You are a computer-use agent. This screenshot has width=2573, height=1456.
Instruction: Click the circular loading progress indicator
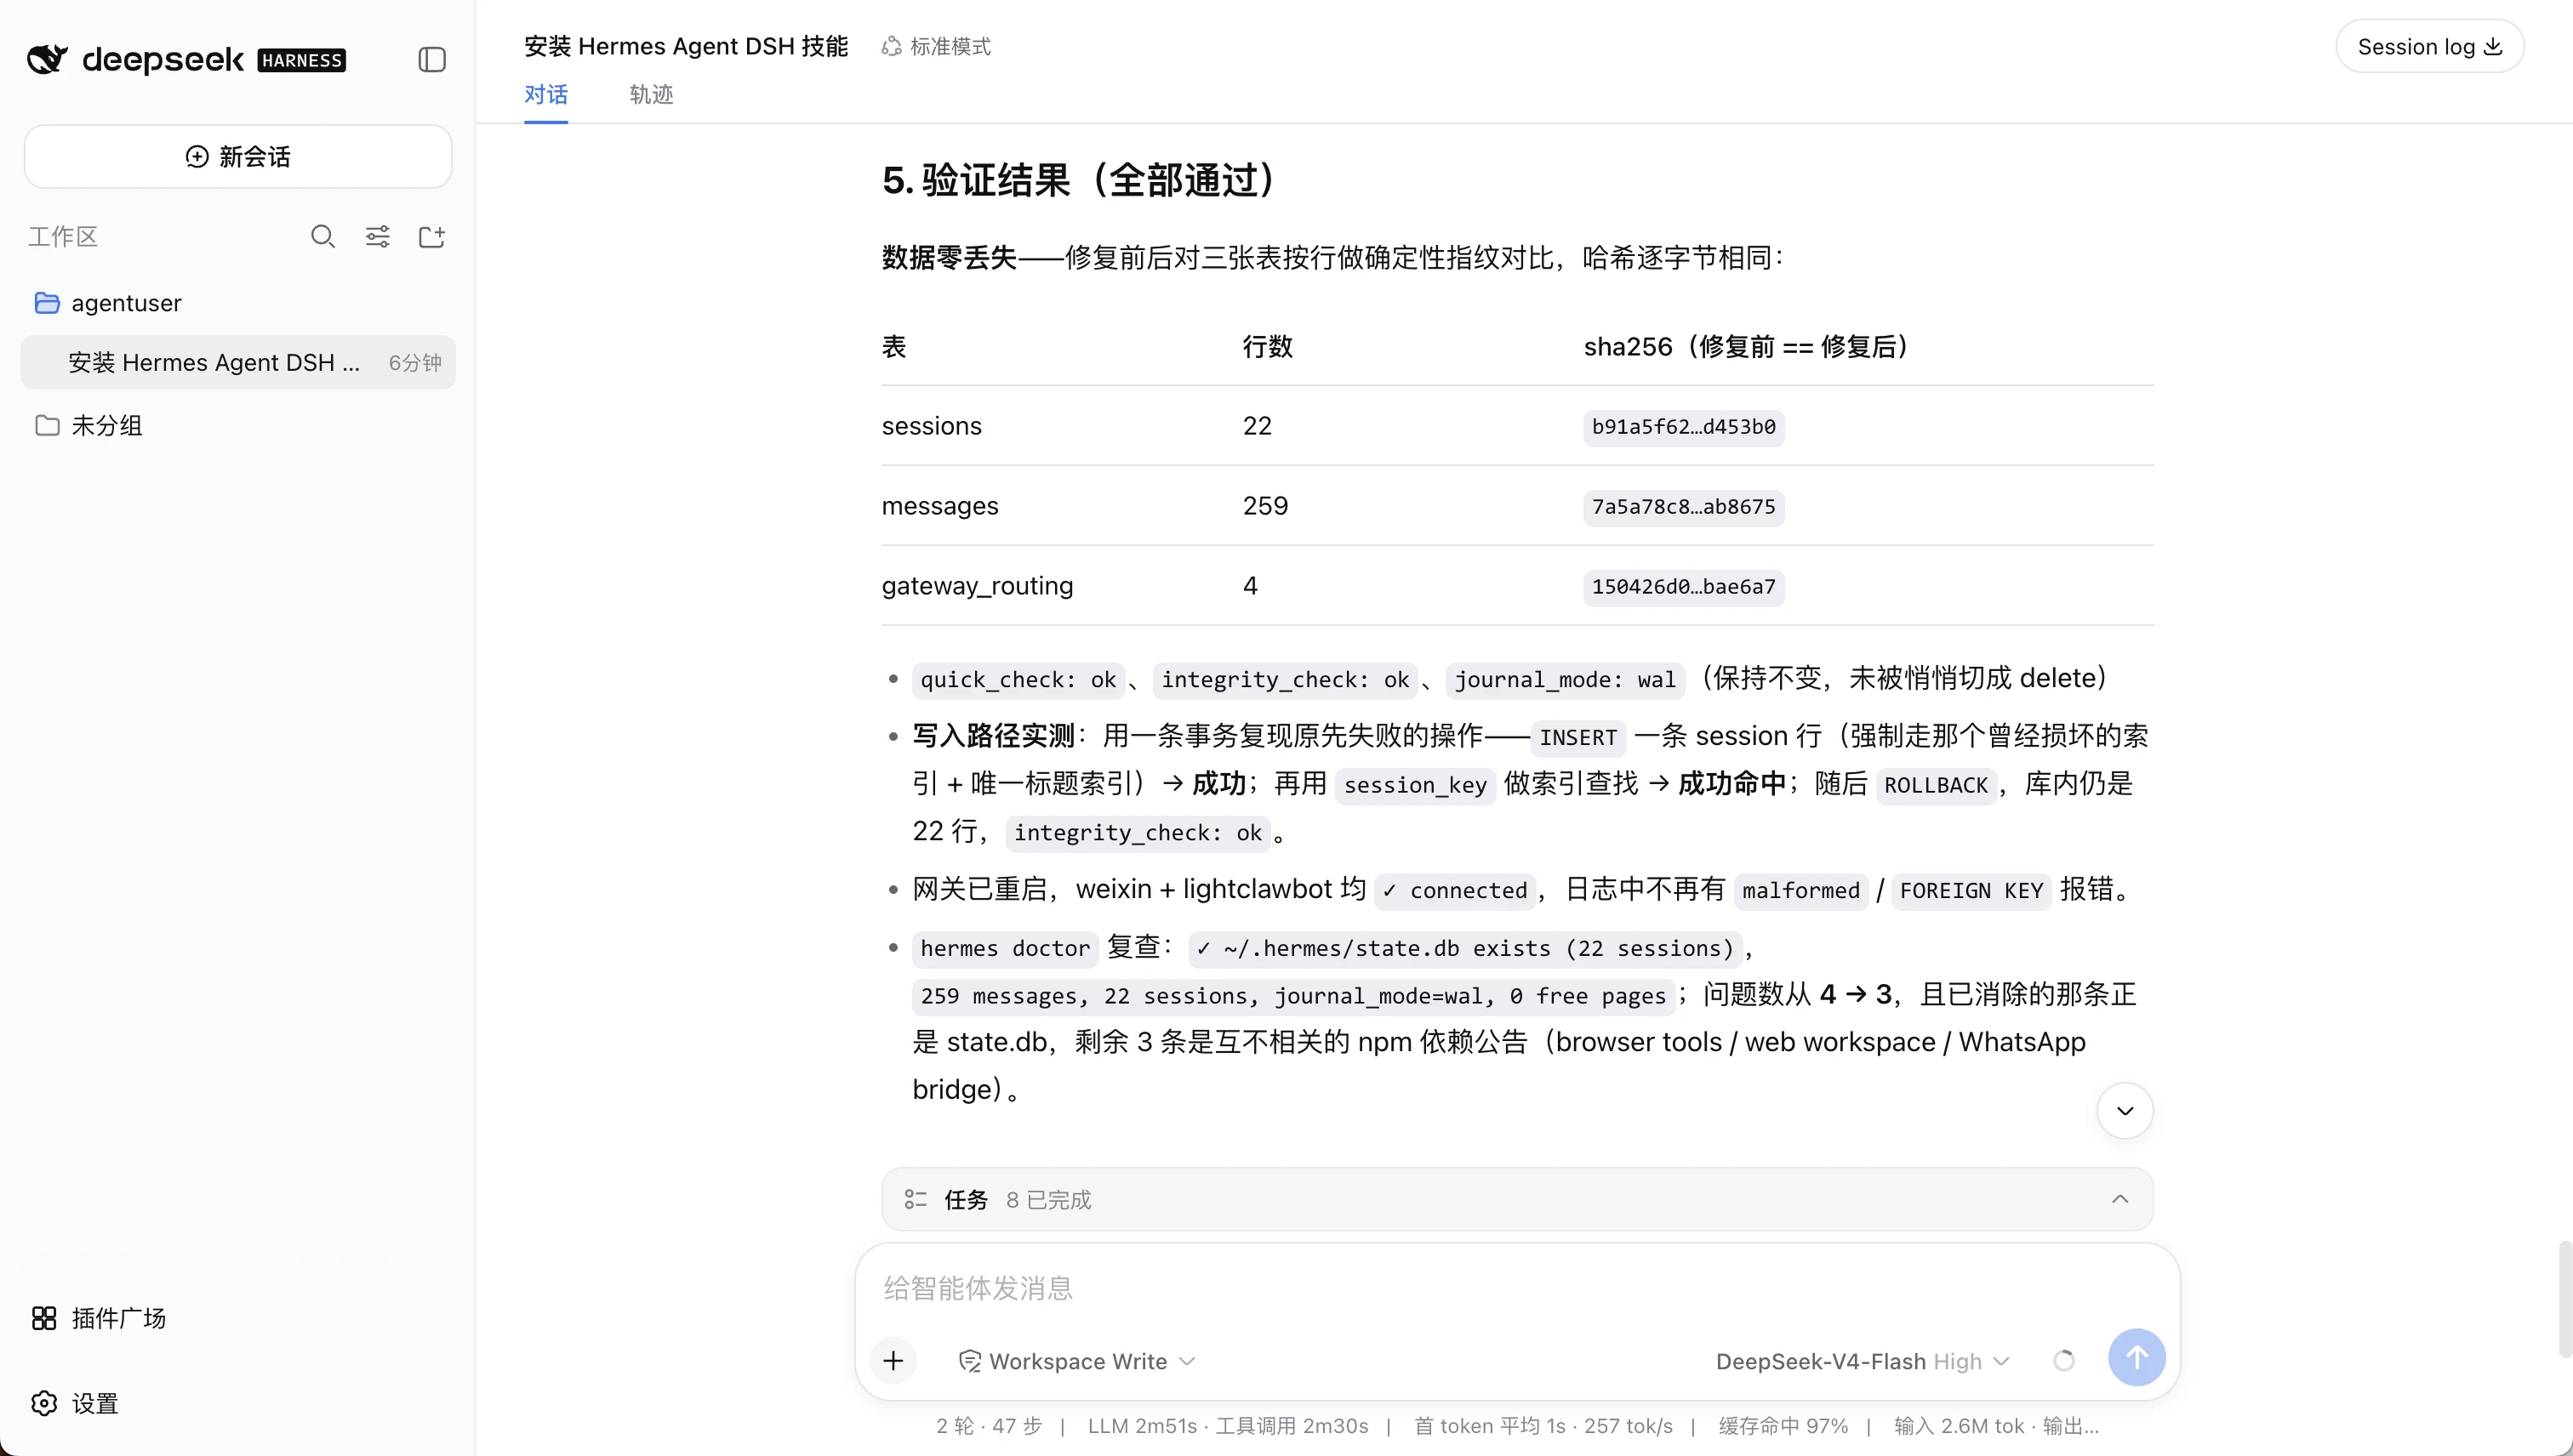(2064, 1361)
